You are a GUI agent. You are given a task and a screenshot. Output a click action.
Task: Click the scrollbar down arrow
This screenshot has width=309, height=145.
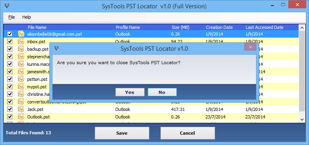click(302, 119)
